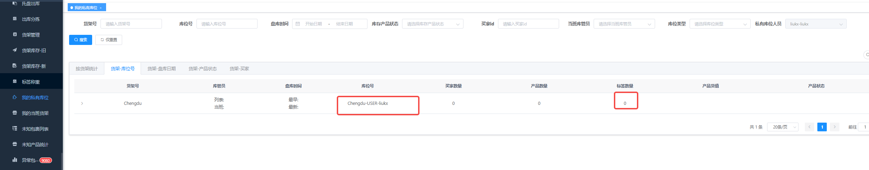Open the 库存产品状态 dropdown
Image resolution: width=869 pixels, height=170 pixels.
tap(432, 24)
